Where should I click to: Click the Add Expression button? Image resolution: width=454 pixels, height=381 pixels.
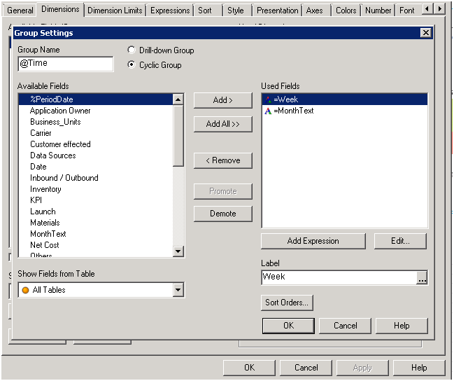tap(313, 241)
